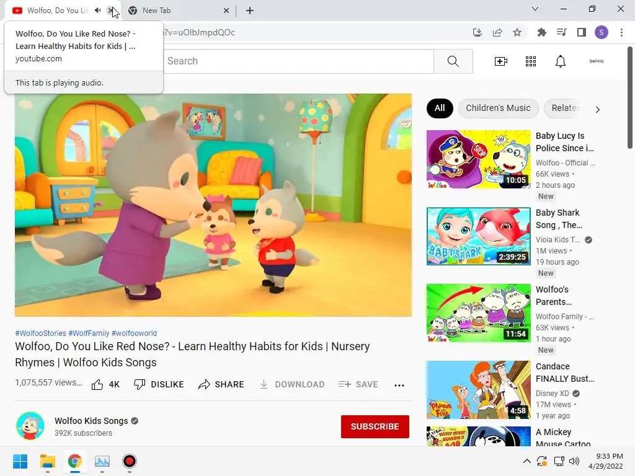This screenshot has width=635, height=476.
Task: Bookmark this page with the star
Action: click(x=517, y=32)
